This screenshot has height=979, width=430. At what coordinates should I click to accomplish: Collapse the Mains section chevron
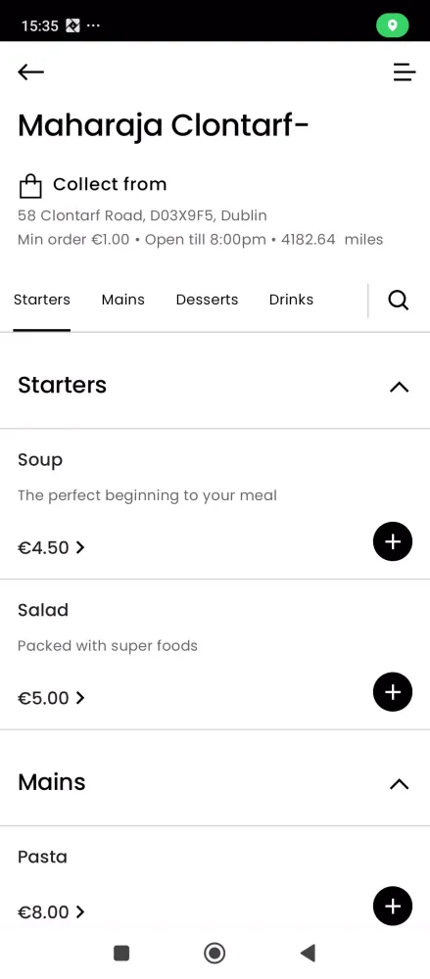pyautogui.click(x=399, y=784)
